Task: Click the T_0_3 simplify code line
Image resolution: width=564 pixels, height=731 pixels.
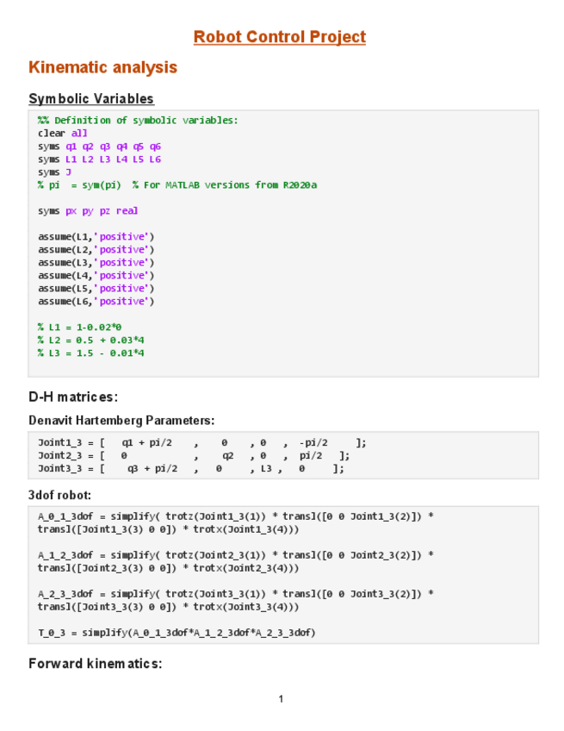Action: [x=177, y=633]
